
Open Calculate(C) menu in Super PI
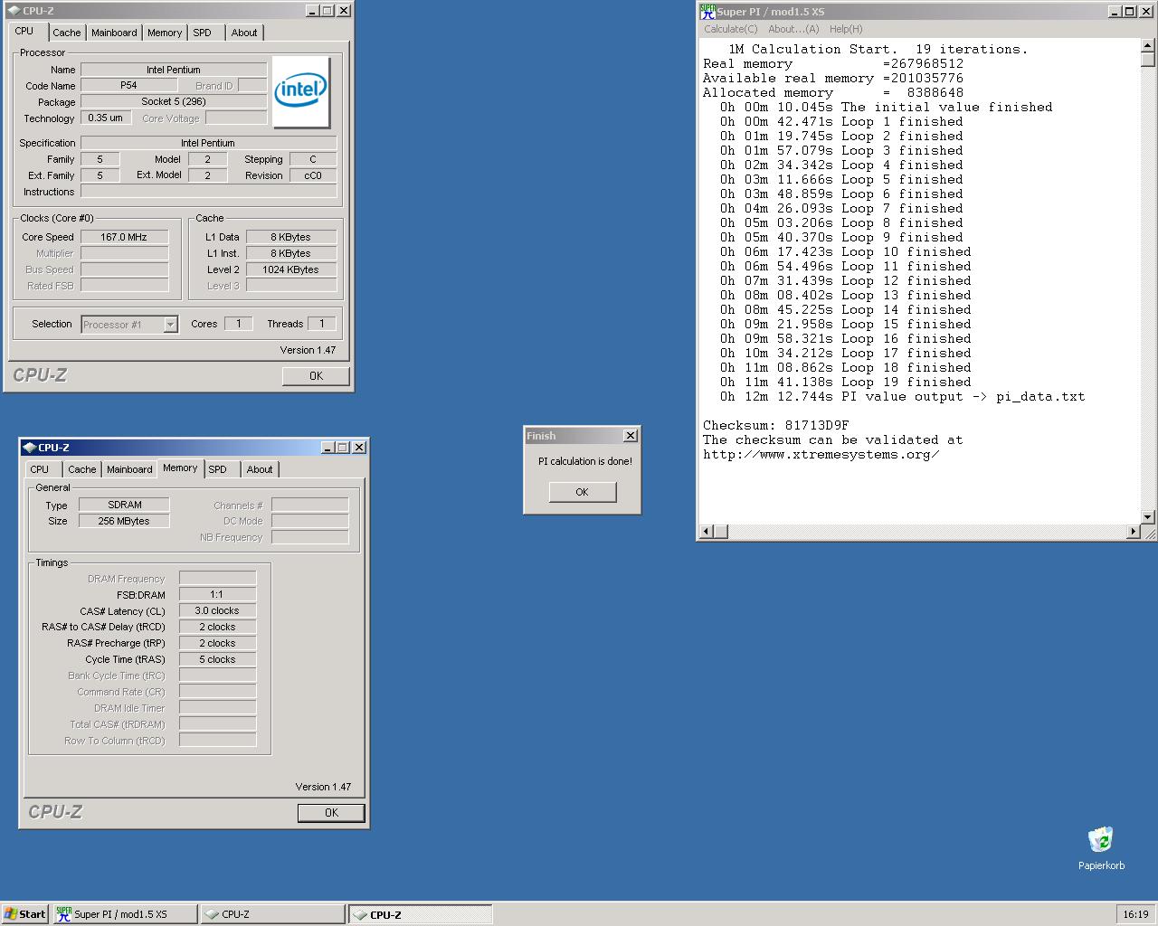[x=731, y=29]
